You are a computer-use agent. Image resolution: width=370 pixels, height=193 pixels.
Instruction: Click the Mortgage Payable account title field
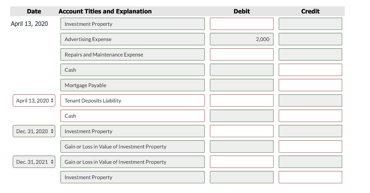tap(132, 85)
